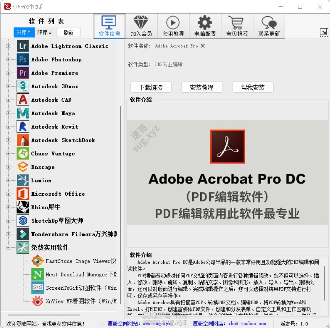The width and height of the screenshot is (330, 328).
Task: Click the ScreenToGif icon
Action: [37, 288]
